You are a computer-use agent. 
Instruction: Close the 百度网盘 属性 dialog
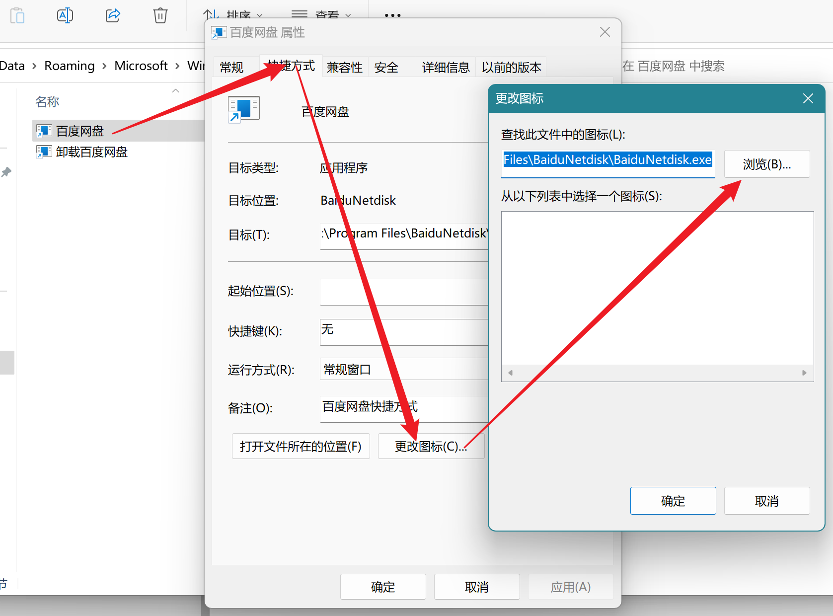pyautogui.click(x=605, y=32)
